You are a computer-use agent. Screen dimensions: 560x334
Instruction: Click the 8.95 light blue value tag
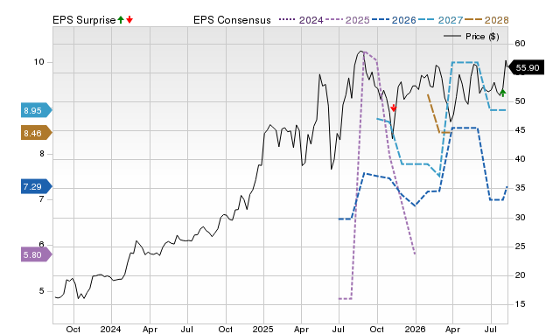click(36, 111)
